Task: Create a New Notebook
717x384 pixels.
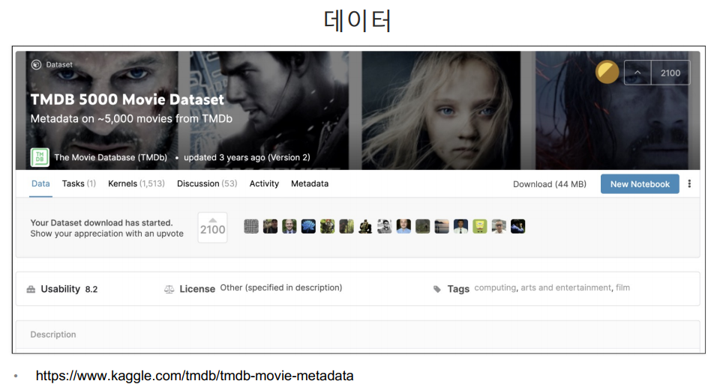Action: [x=640, y=184]
